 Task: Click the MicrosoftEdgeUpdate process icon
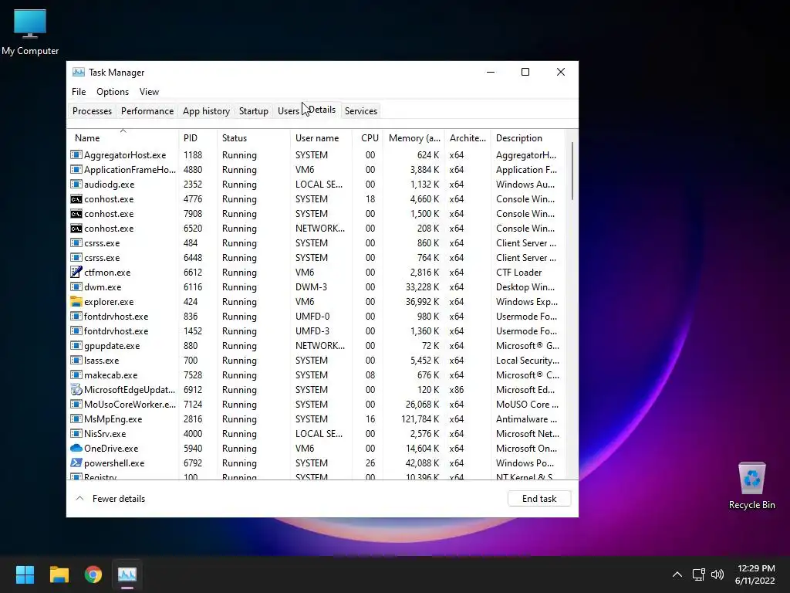tap(76, 390)
